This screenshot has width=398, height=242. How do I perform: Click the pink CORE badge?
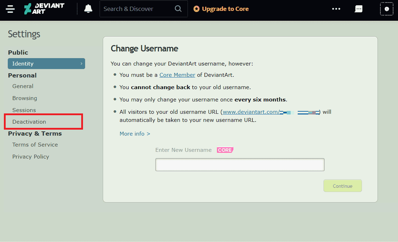[x=225, y=150]
